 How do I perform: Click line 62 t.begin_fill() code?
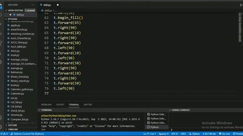click(x=68, y=18)
